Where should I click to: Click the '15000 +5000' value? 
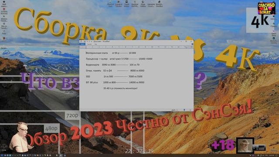(145, 59)
